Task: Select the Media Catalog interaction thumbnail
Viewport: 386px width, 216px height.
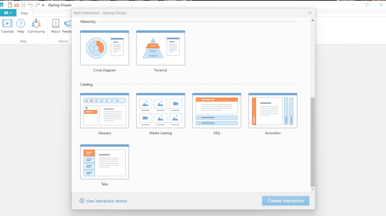Action: 161,111
